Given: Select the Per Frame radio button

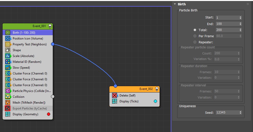Looking at the screenshot, I should pyautogui.click(x=195, y=36).
